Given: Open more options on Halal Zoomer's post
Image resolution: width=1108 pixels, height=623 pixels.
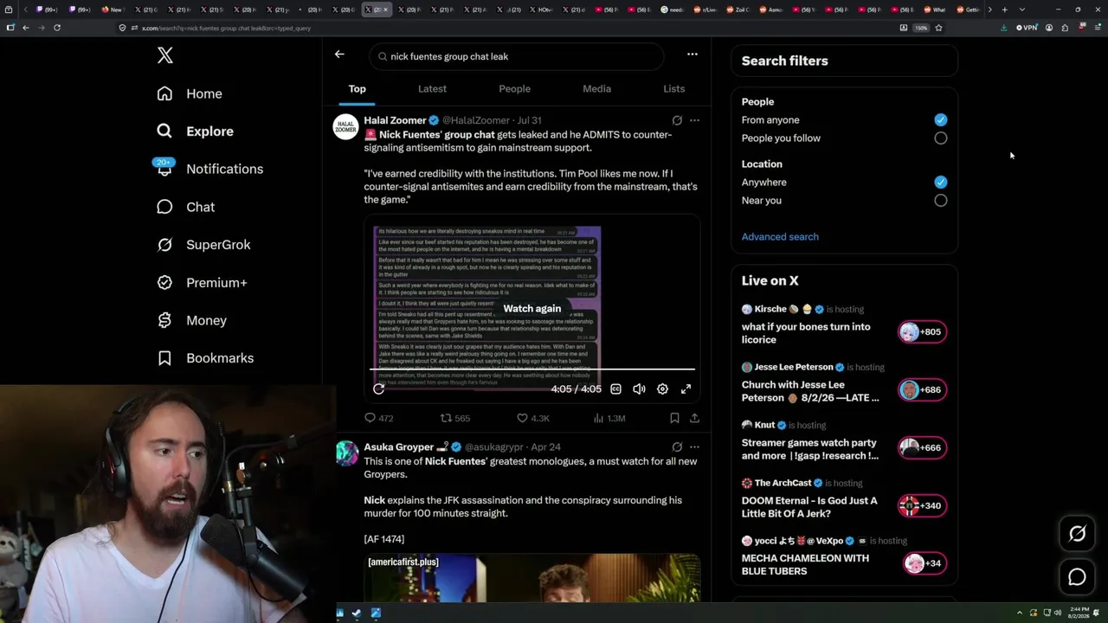Looking at the screenshot, I should [x=694, y=120].
